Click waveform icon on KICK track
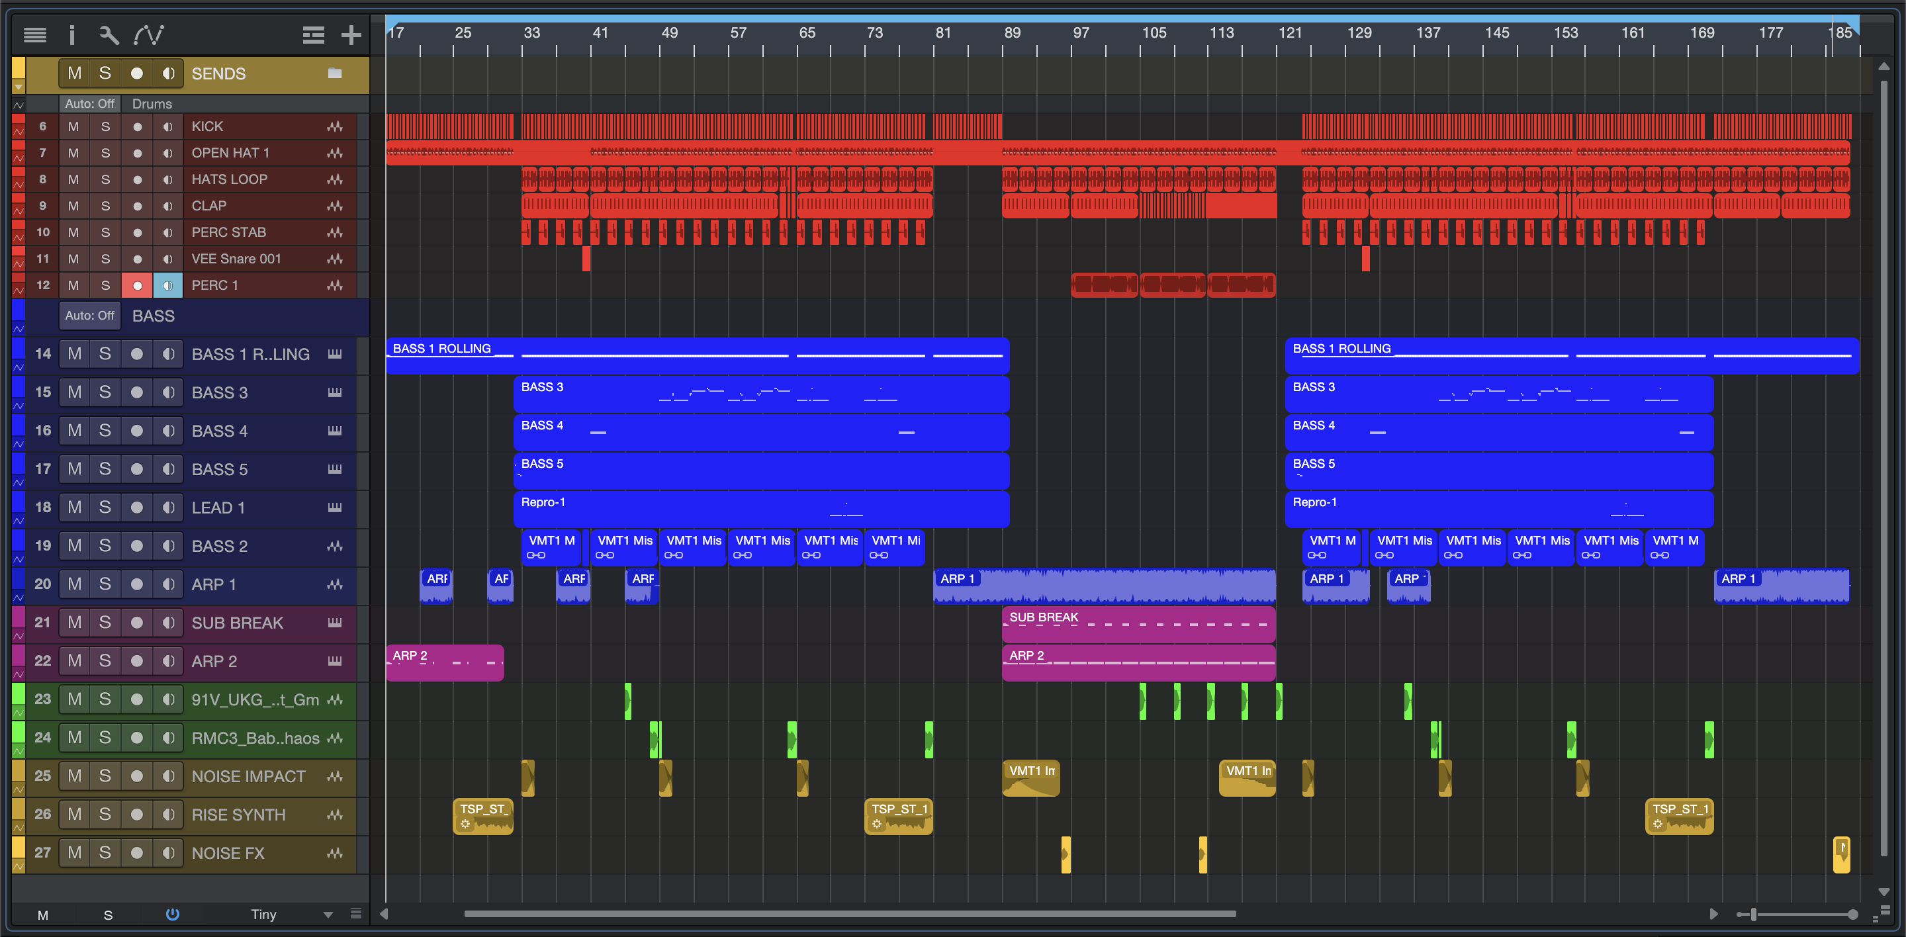Image resolution: width=1906 pixels, height=937 pixels. pyautogui.click(x=334, y=126)
